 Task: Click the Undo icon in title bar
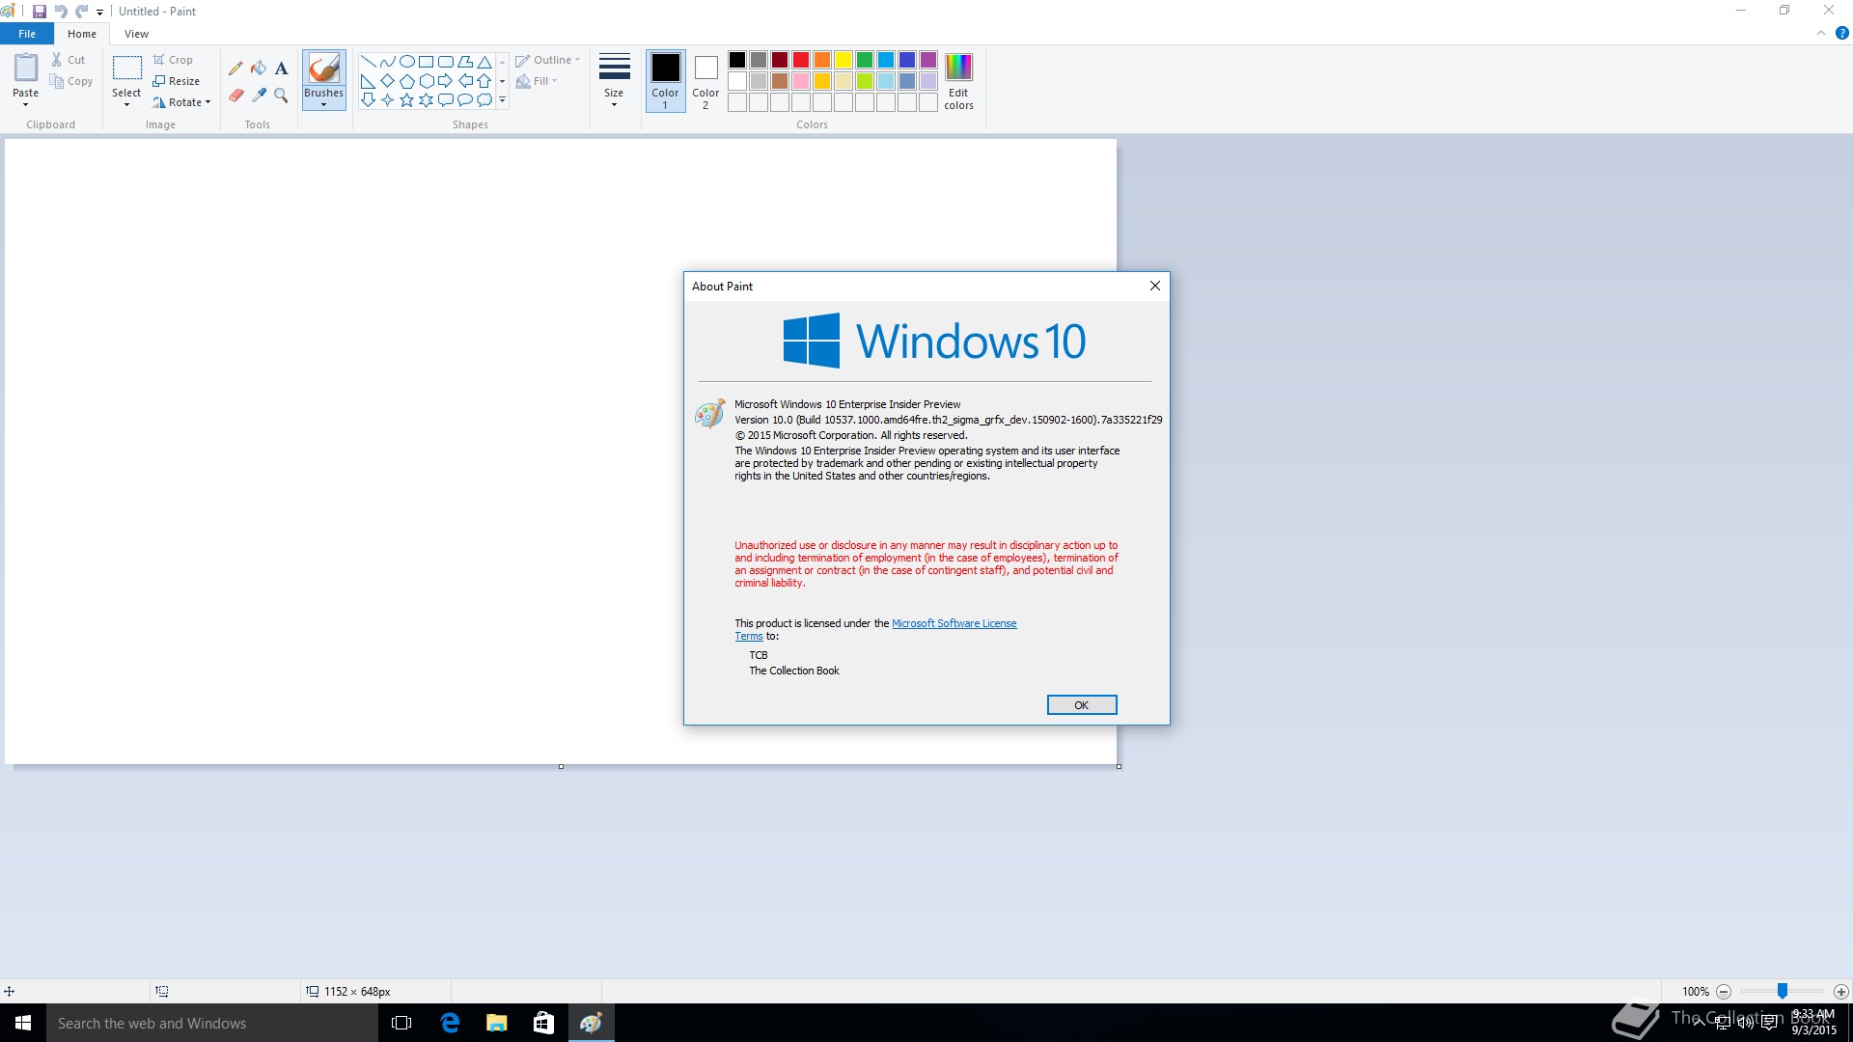pyautogui.click(x=61, y=12)
